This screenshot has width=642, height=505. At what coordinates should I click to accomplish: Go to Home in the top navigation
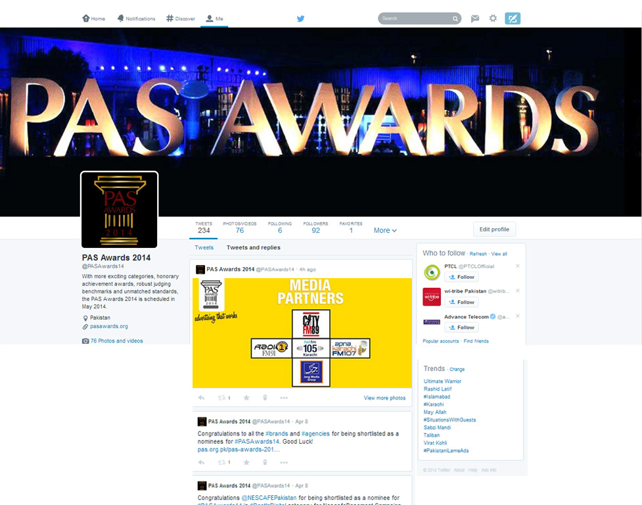click(x=94, y=18)
